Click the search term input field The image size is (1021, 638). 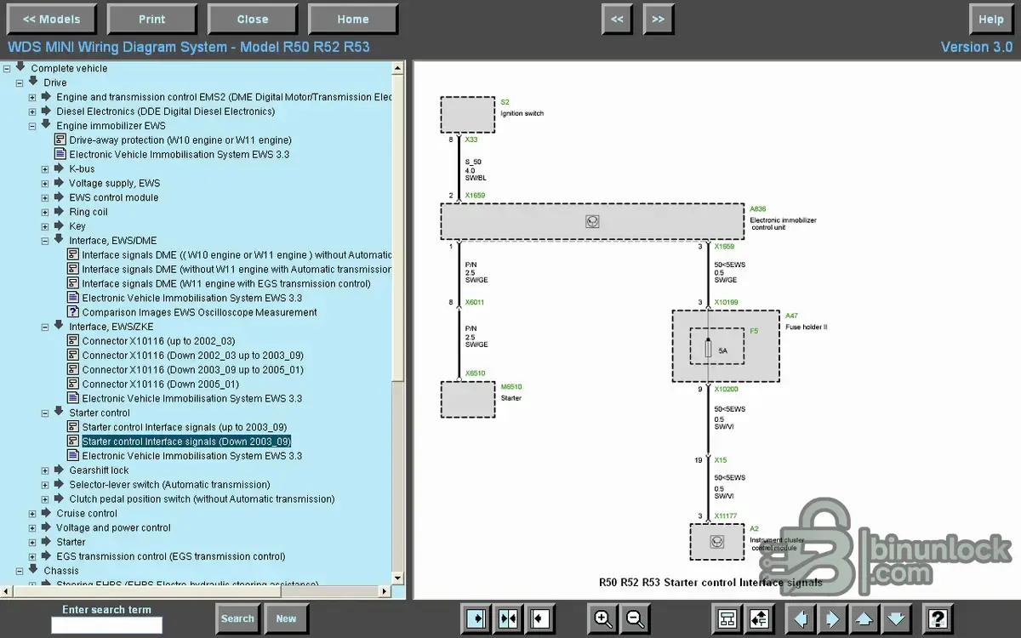coord(106,625)
